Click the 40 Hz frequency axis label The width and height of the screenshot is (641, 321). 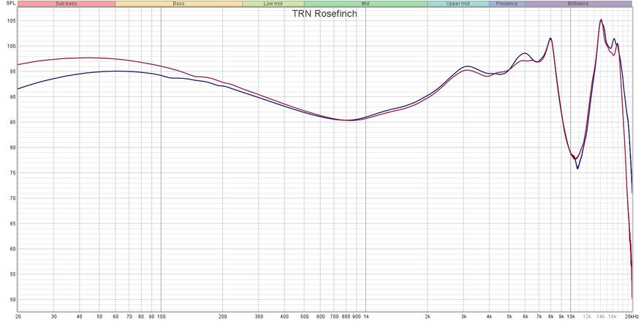coord(80,317)
